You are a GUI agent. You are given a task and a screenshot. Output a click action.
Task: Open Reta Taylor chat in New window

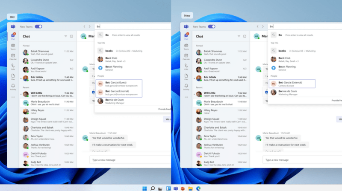tap(221, 137)
